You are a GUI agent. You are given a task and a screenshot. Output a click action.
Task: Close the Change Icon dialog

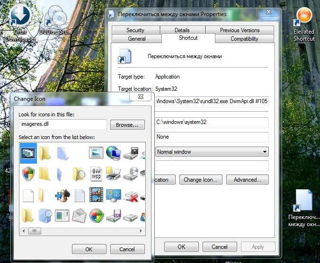point(141,96)
